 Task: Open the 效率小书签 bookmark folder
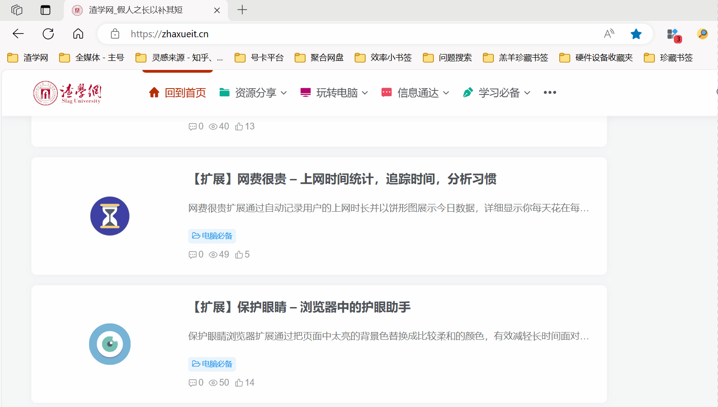click(x=383, y=58)
